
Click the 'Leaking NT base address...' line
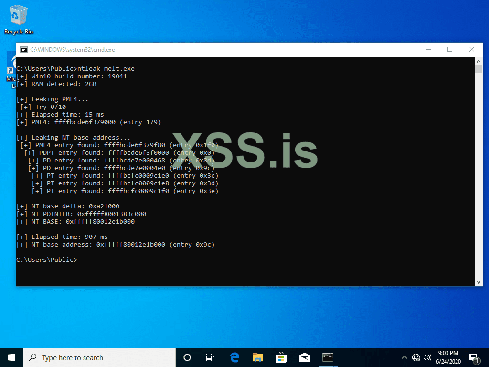point(74,138)
